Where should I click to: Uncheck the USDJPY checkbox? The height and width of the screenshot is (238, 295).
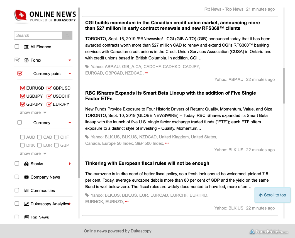pyautogui.click(x=23, y=96)
